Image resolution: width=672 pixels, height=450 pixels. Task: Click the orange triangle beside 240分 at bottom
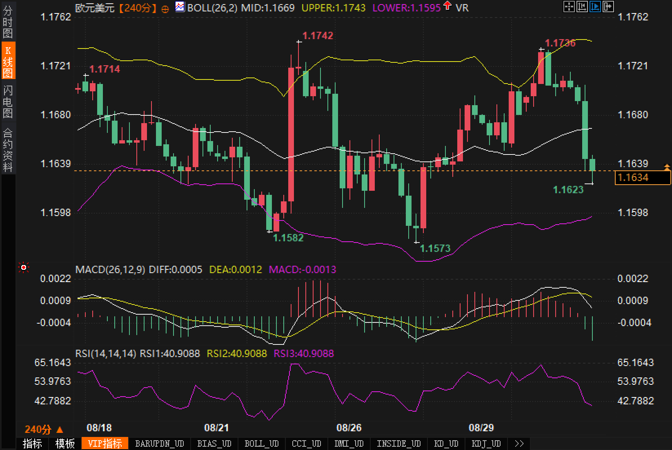pos(60,429)
